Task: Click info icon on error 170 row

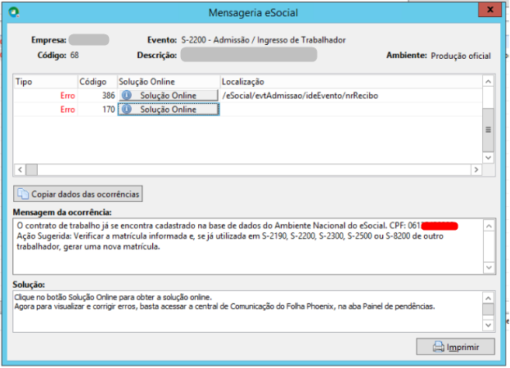Action: point(127,109)
